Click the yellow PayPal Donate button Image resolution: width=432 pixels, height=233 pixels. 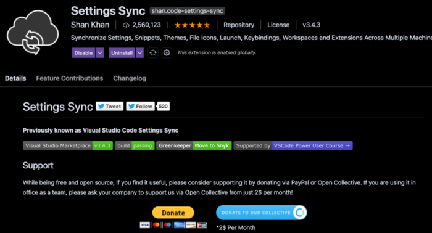[173, 213]
